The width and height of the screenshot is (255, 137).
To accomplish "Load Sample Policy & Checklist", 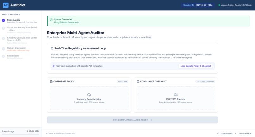I will click(x=196, y=66).
